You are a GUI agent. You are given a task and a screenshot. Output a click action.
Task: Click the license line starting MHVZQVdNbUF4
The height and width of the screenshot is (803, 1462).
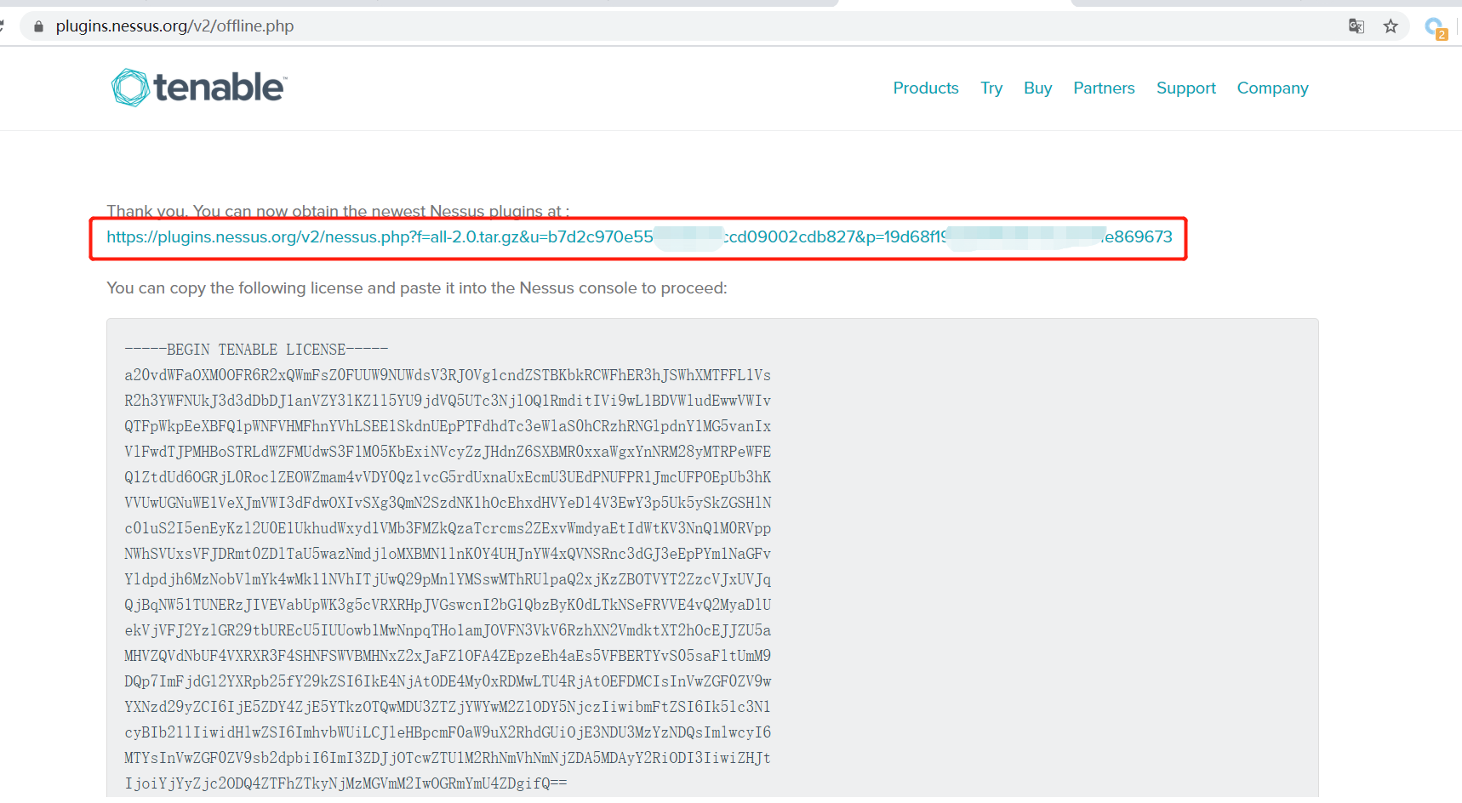448,656
